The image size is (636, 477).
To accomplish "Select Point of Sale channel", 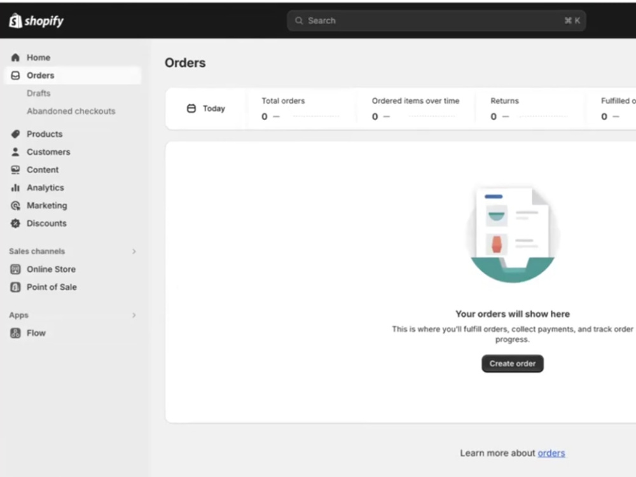I will click(52, 287).
